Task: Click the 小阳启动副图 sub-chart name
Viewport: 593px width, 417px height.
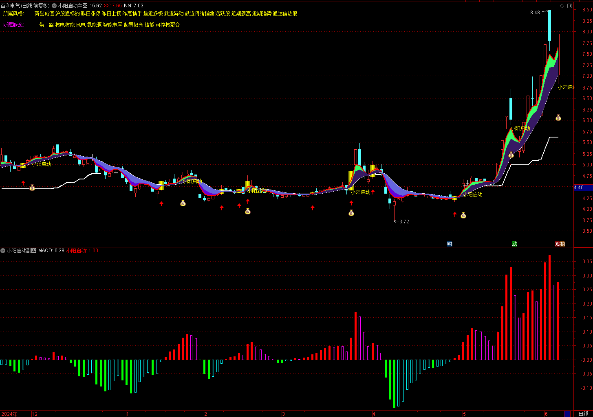Action: (x=22, y=251)
